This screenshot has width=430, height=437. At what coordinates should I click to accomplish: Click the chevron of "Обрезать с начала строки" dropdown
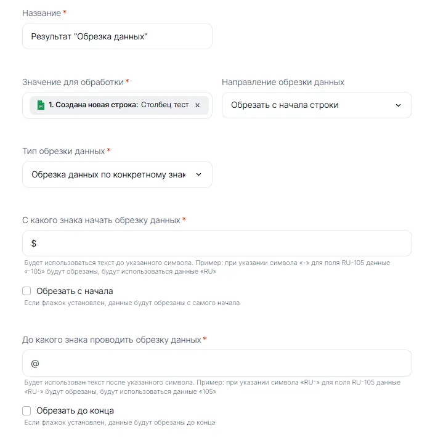[x=398, y=105]
